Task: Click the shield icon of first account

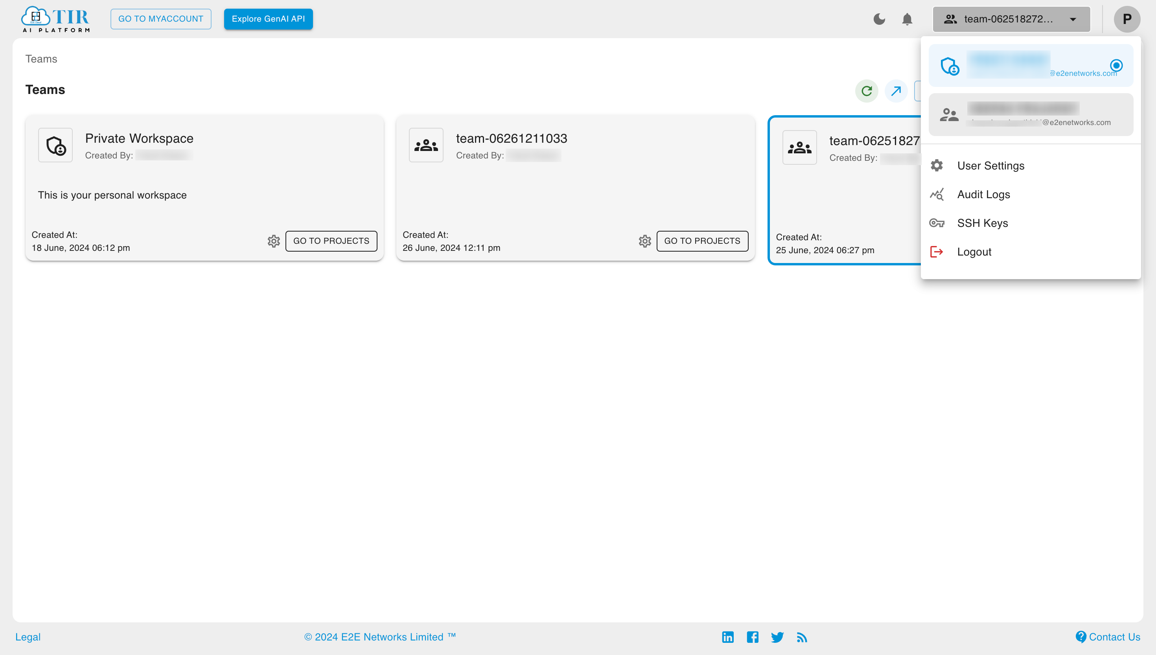Action: [x=950, y=66]
